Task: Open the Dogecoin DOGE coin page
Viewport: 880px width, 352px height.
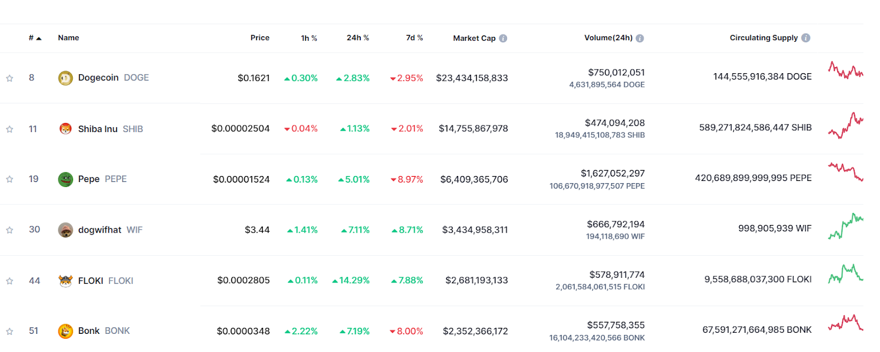Action: pos(113,78)
